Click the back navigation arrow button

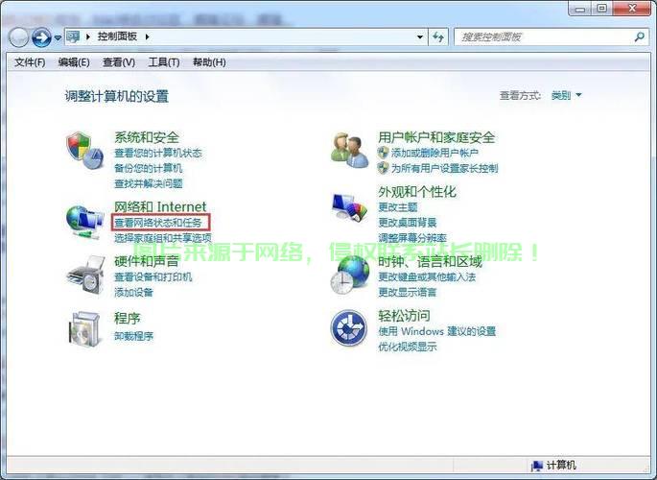pos(18,37)
